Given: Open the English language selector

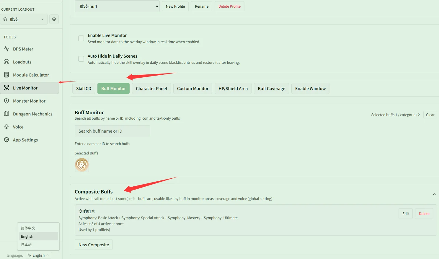Looking at the screenshot, I should (38, 255).
